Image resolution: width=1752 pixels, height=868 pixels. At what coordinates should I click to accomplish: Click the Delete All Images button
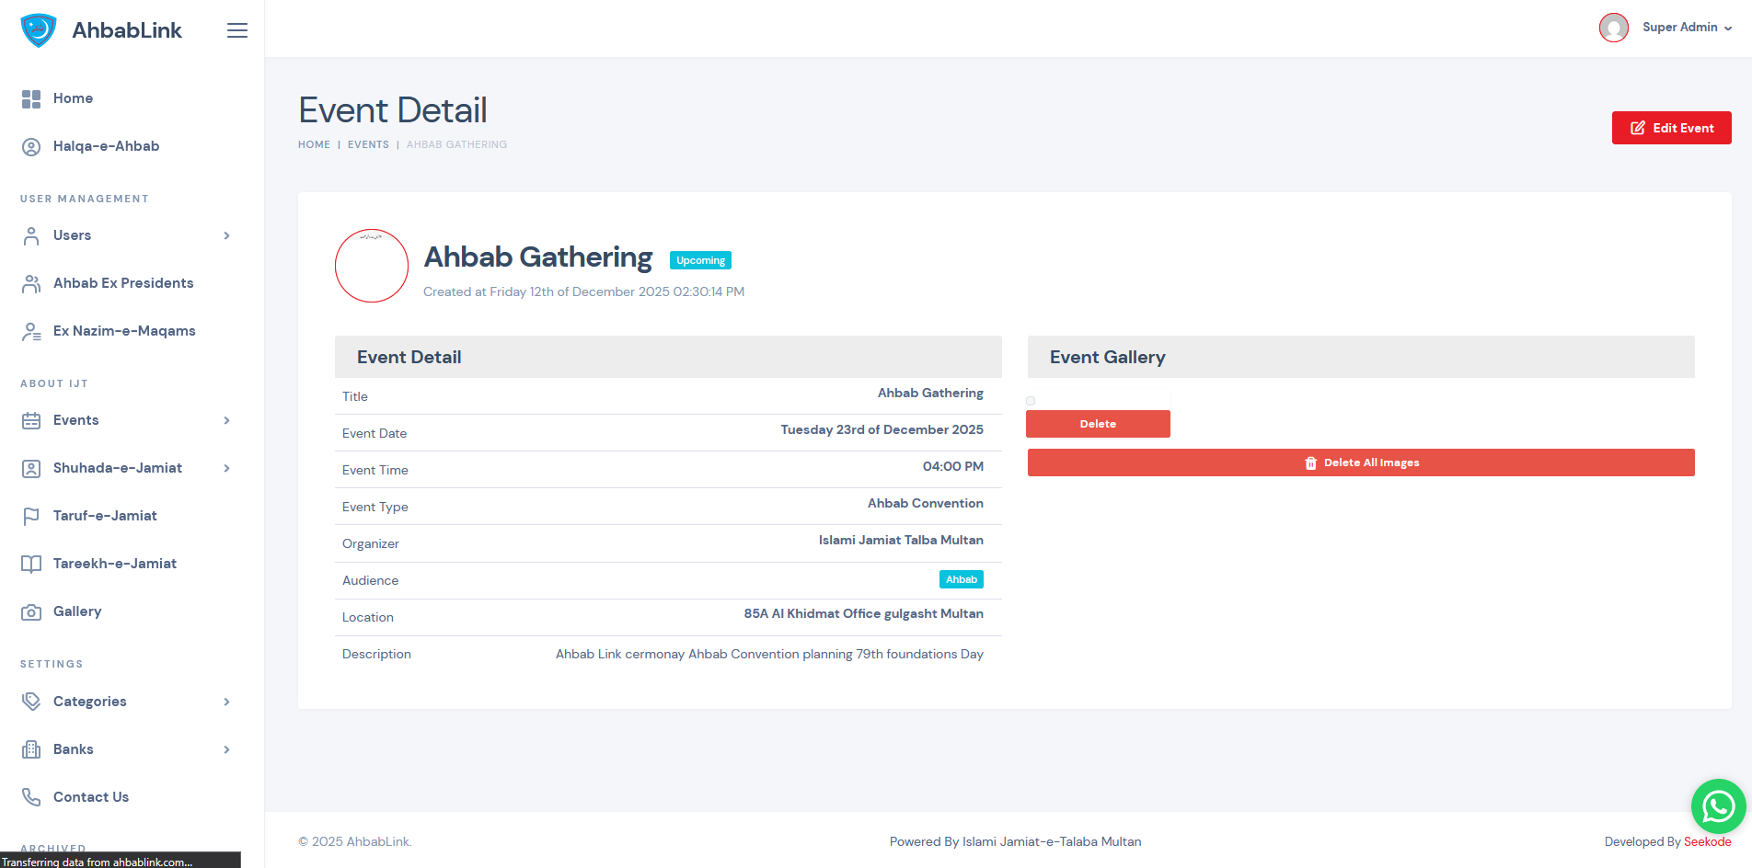click(1361, 463)
